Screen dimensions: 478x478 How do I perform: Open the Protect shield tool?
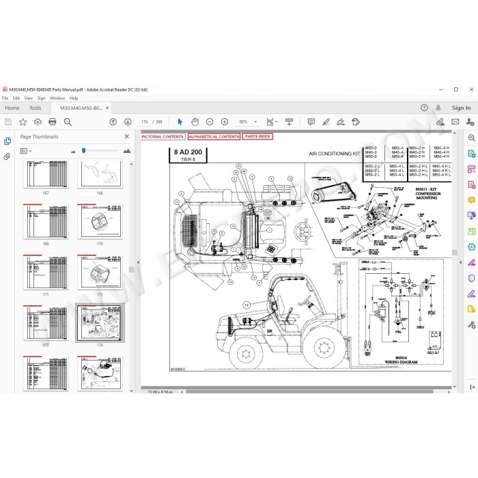[x=471, y=278]
